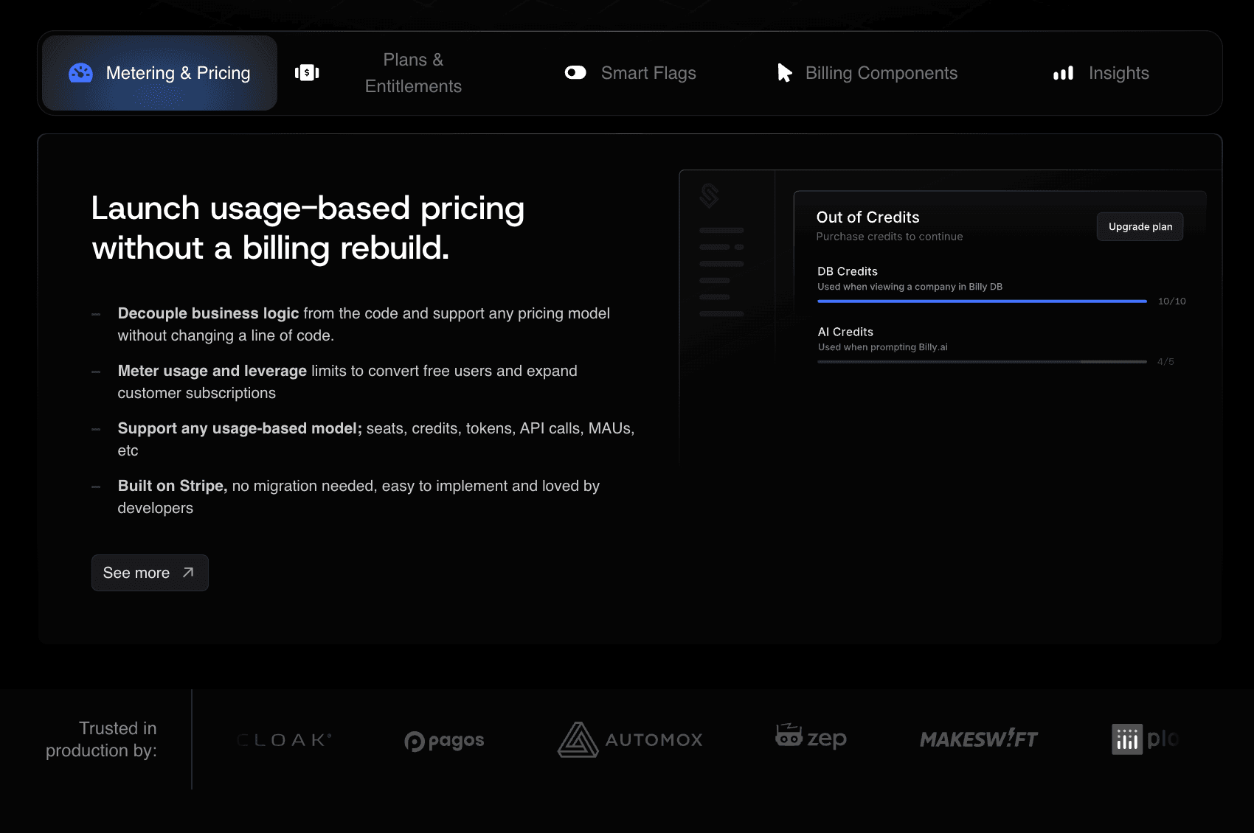Open the Metering & Pricing tab
1254x833 pixels.
click(x=178, y=73)
